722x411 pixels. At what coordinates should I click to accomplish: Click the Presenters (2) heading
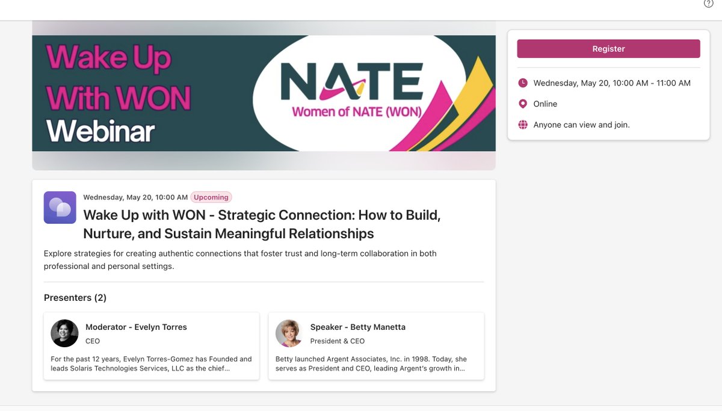coord(75,298)
